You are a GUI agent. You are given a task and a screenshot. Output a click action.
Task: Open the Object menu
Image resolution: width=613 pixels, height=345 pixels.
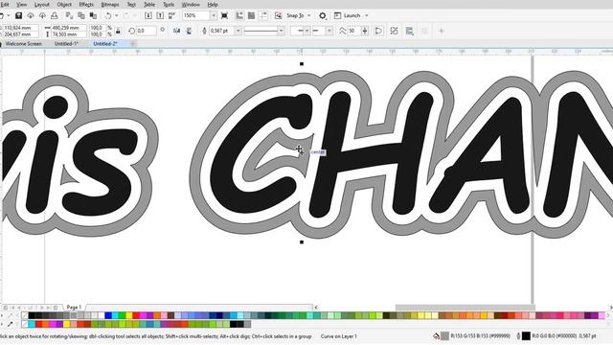coord(64,5)
